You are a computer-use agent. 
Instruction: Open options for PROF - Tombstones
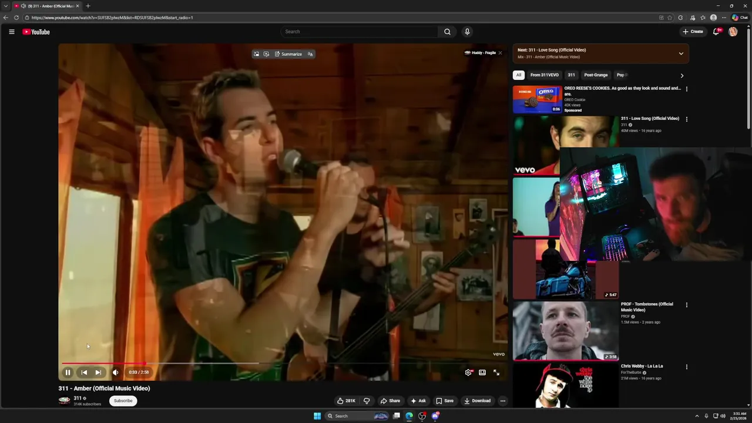click(x=686, y=305)
